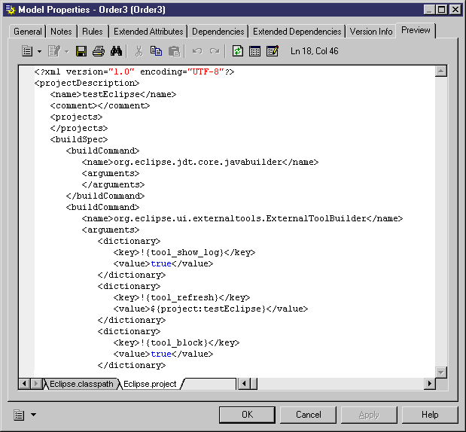
Task: Click the Copy icon in the toolbar
Action: click(x=156, y=51)
